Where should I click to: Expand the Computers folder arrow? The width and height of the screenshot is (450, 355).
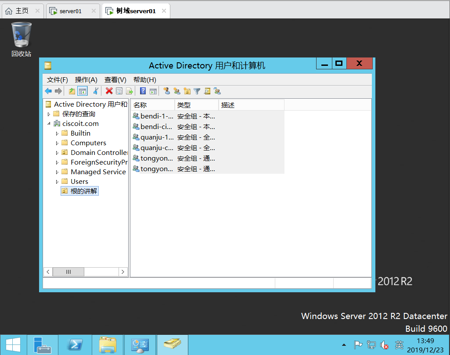click(x=57, y=143)
